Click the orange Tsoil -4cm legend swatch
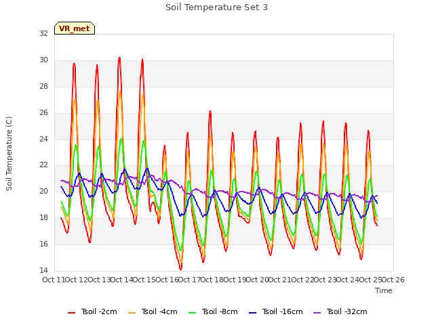This screenshot has width=434, height=325. [x=132, y=313]
